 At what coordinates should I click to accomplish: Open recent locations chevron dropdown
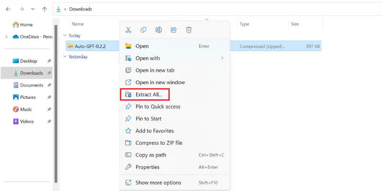33,9
